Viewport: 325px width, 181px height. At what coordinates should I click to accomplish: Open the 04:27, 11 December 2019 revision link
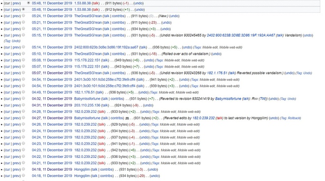[52, 118]
